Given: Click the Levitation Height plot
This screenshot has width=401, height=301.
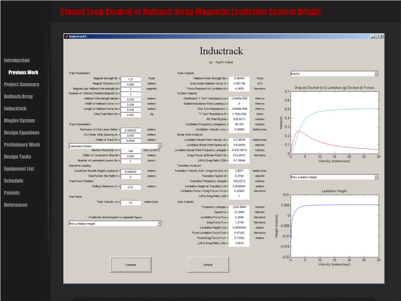Looking at the screenshot, I should [334, 226].
